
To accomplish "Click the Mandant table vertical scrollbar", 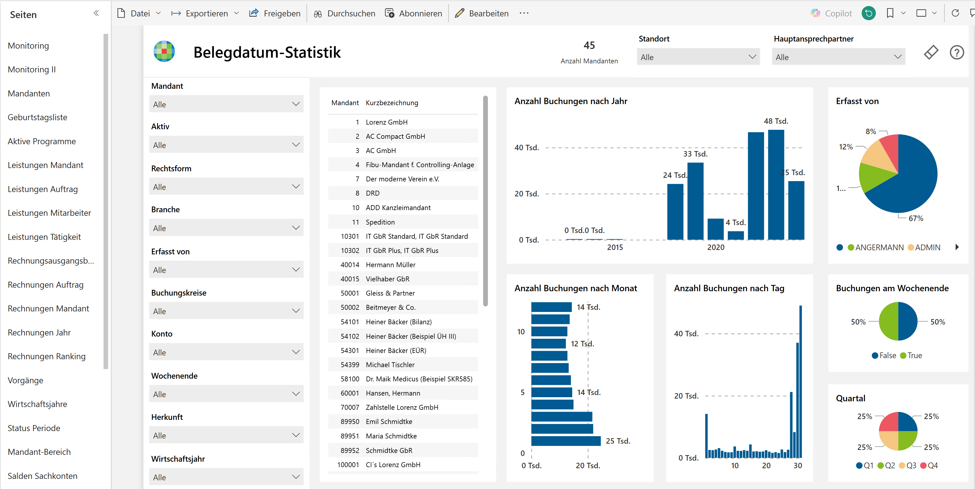I will (485, 201).
